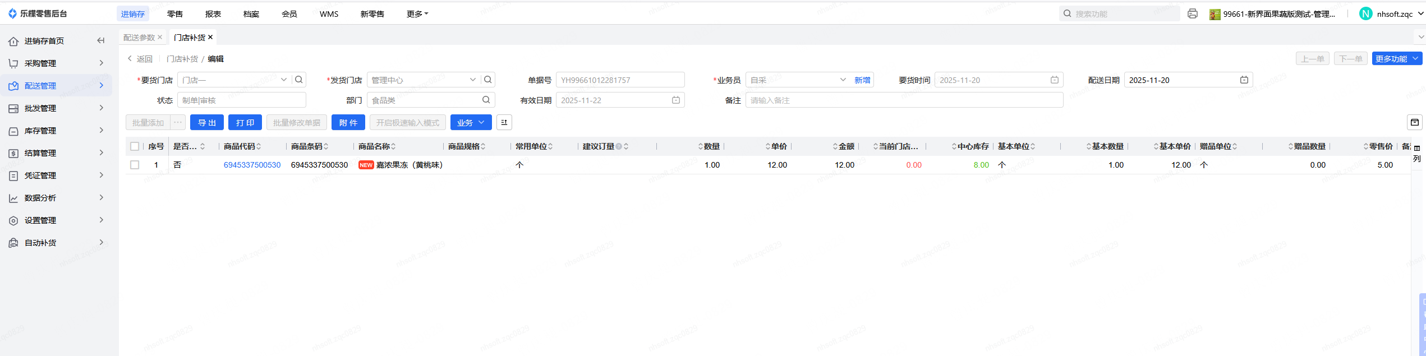Sort by 商品名称 column
1426x356 pixels.
click(393, 146)
